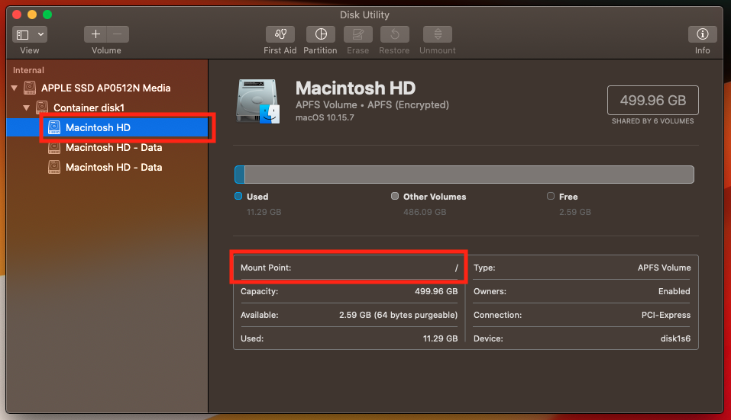Click the Macintosh HD sidebar disk icon
The height and width of the screenshot is (420, 731).
point(54,127)
